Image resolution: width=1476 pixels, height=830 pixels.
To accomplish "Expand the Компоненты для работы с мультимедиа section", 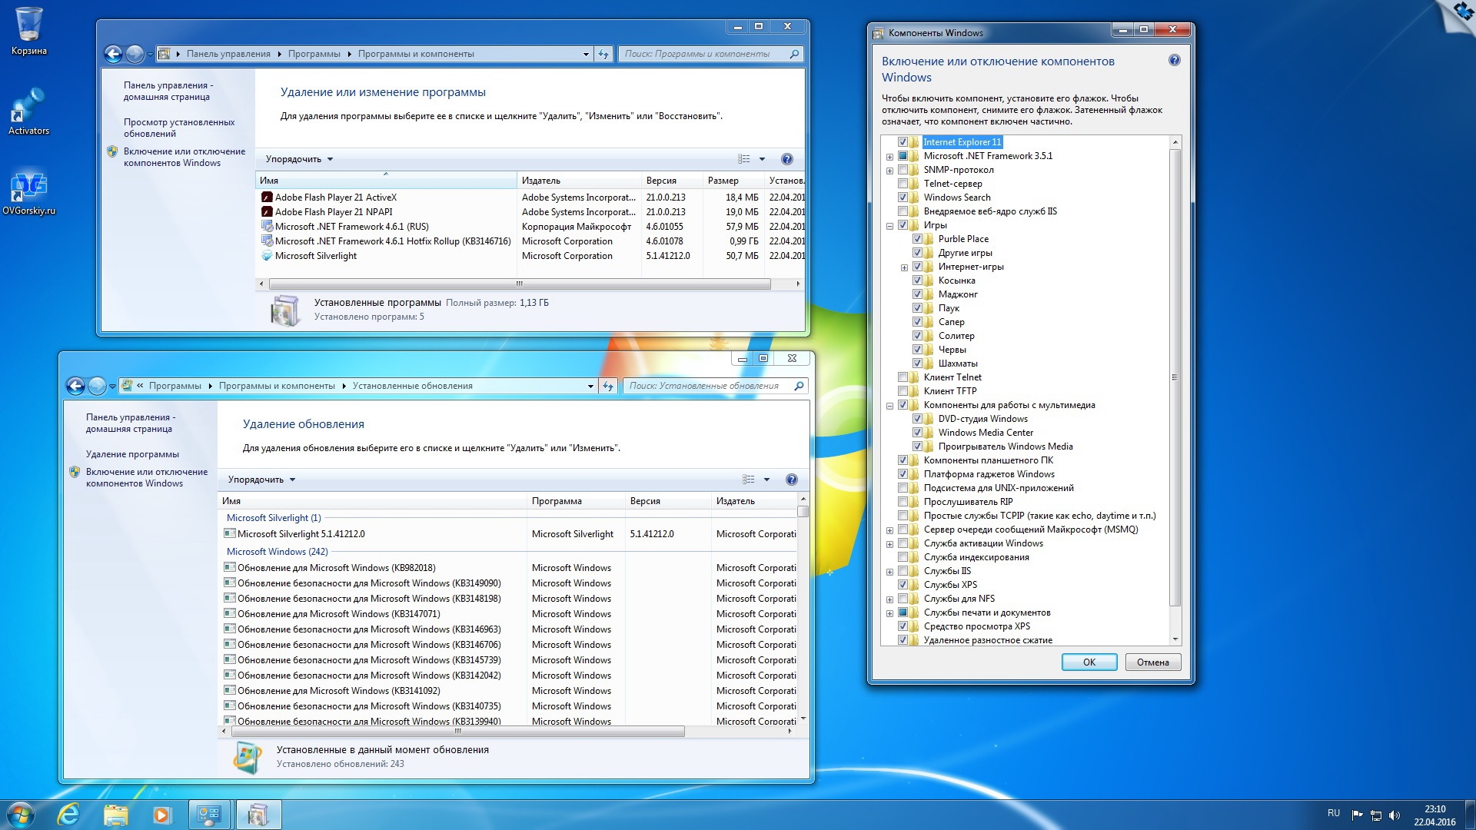I will 889,404.
